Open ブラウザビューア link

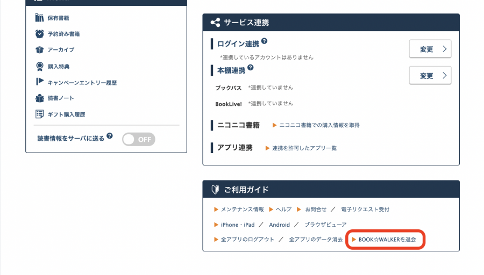point(325,225)
